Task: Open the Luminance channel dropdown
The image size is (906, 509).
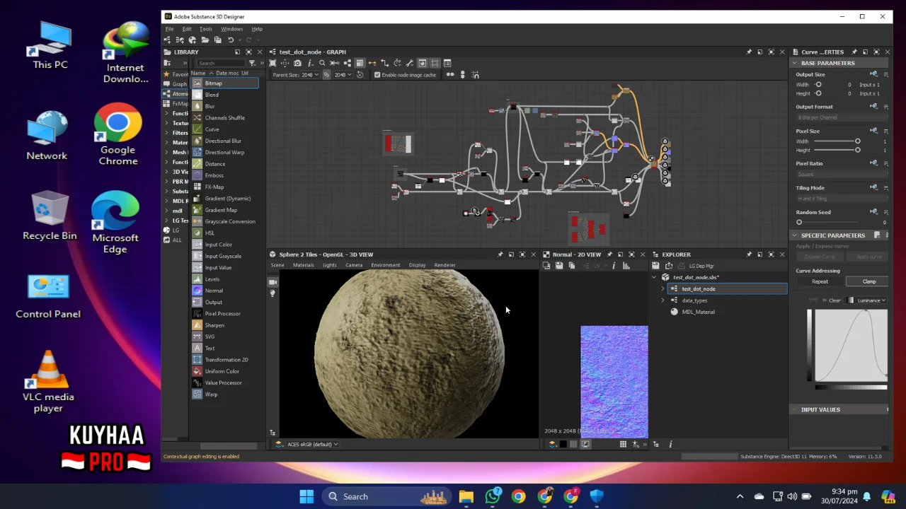Action: tap(866, 300)
